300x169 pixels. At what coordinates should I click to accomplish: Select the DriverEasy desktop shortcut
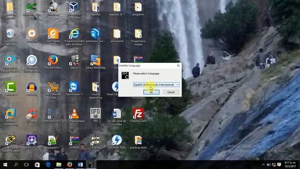pos(53,9)
